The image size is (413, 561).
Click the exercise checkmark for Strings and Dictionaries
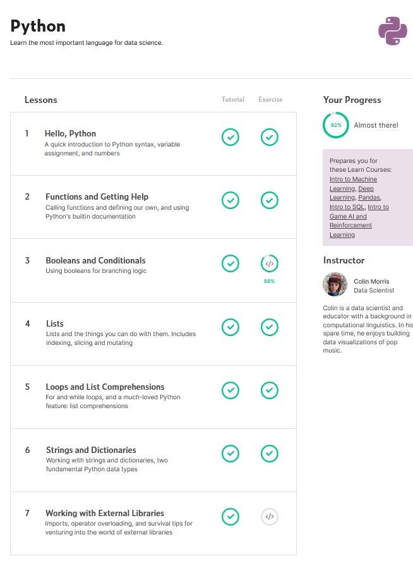(x=270, y=453)
